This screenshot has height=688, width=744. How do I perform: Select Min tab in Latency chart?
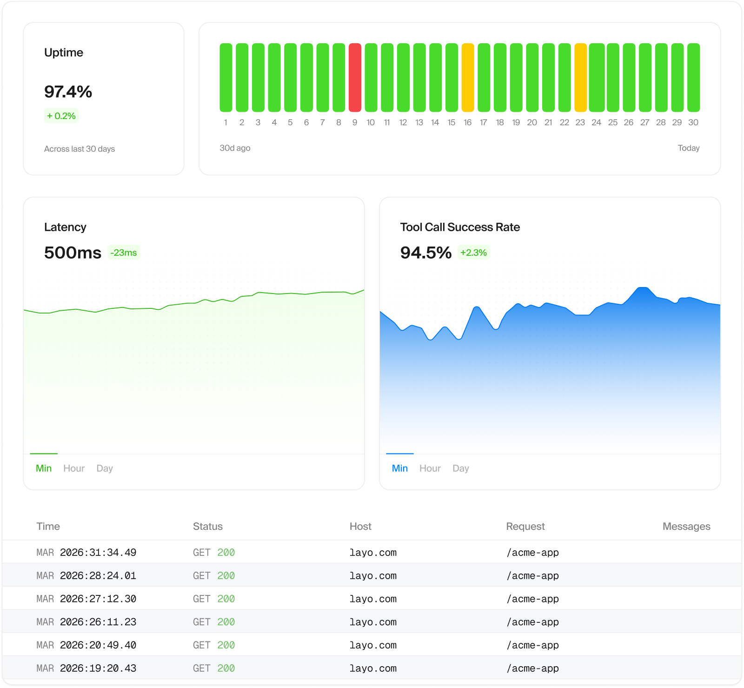pyautogui.click(x=44, y=468)
